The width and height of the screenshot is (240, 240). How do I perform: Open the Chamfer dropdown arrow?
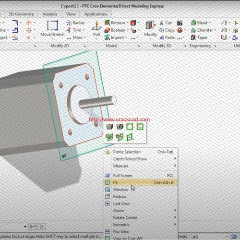pyautogui.click(x=215, y=30)
